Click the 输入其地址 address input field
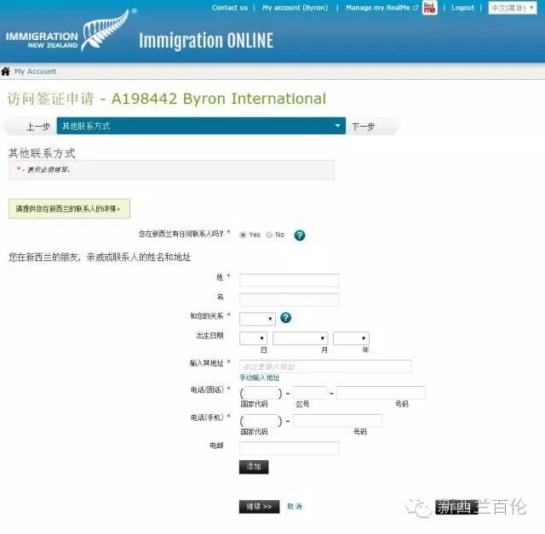The image size is (545, 534). [325, 366]
